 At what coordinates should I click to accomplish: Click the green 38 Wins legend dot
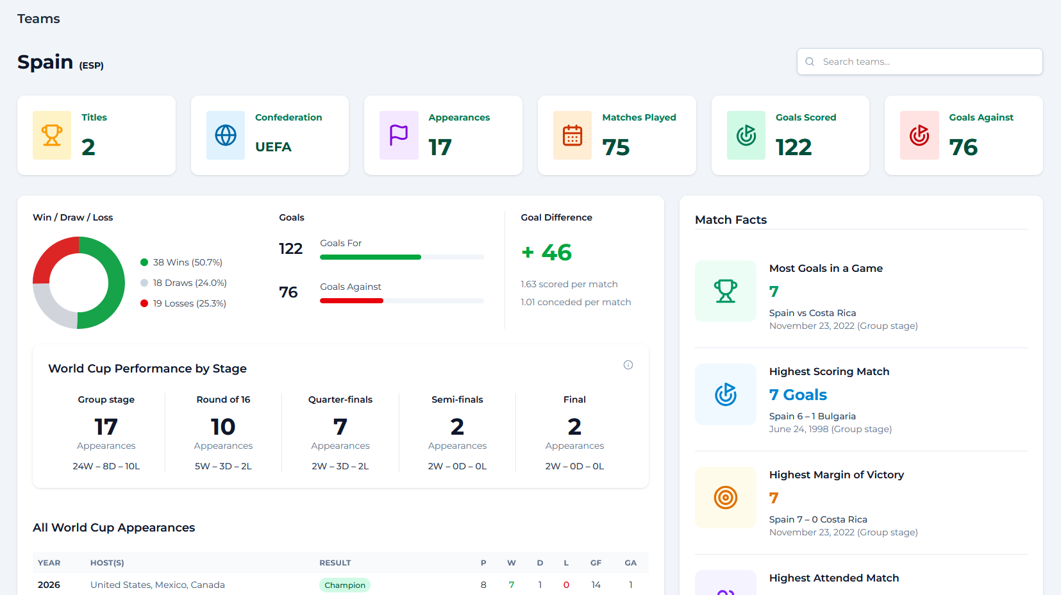pos(144,262)
